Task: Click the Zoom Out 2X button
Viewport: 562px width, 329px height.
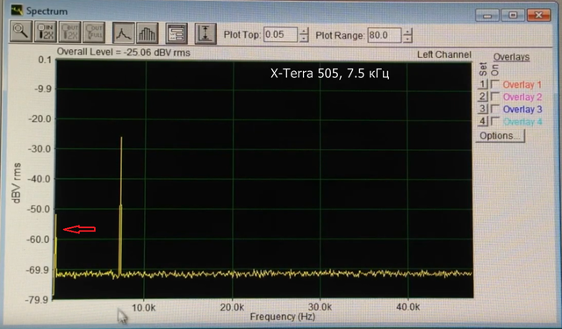Action: pyautogui.click(x=70, y=32)
